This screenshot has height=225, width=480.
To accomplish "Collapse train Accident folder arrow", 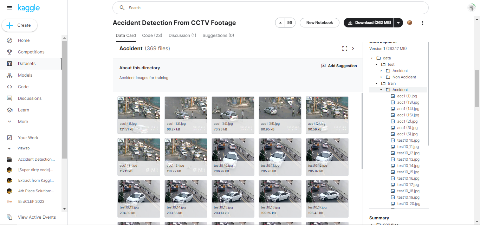I will coord(381,90).
